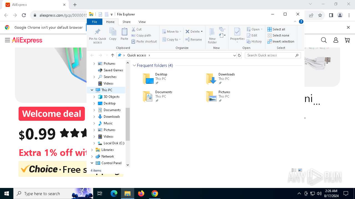Click the Windows Start button

(7, 193)
